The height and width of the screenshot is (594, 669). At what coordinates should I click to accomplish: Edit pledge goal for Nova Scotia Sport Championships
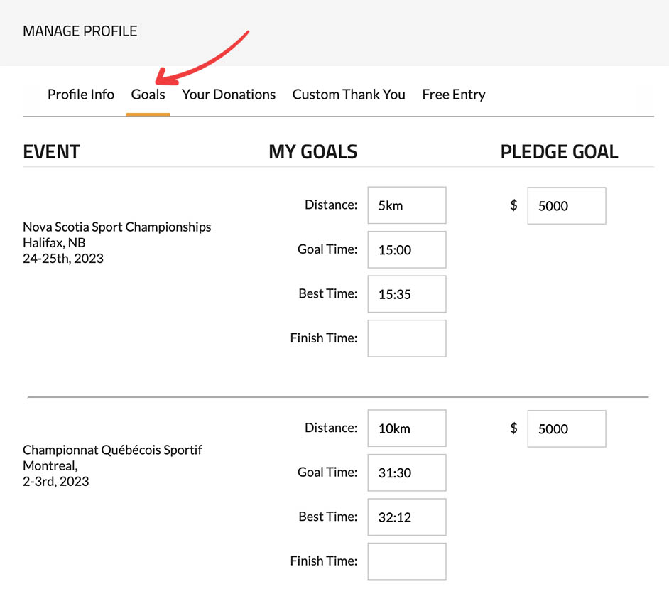tap(566, 205)
